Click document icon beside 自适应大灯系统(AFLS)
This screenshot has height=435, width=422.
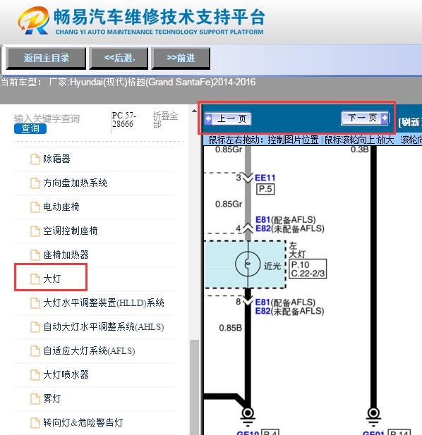click(35, 350)
